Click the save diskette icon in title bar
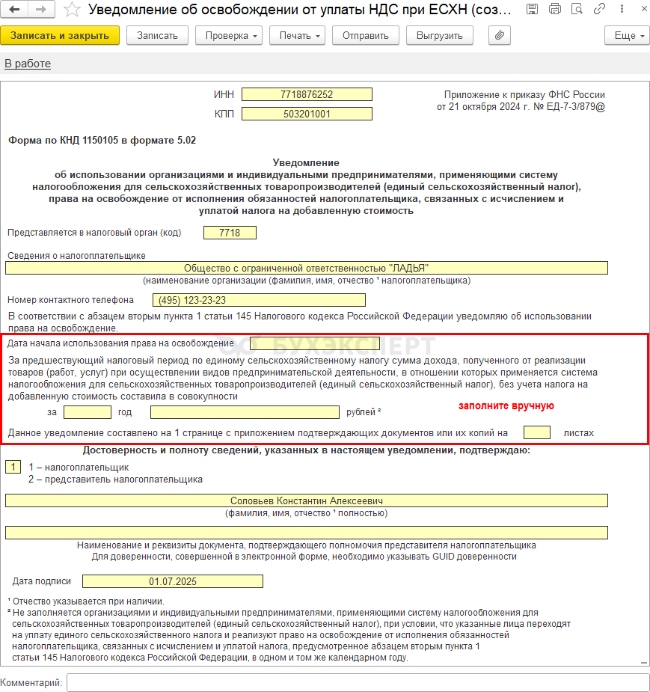Viewport: 650px width, 692px height. coord(532,9)
